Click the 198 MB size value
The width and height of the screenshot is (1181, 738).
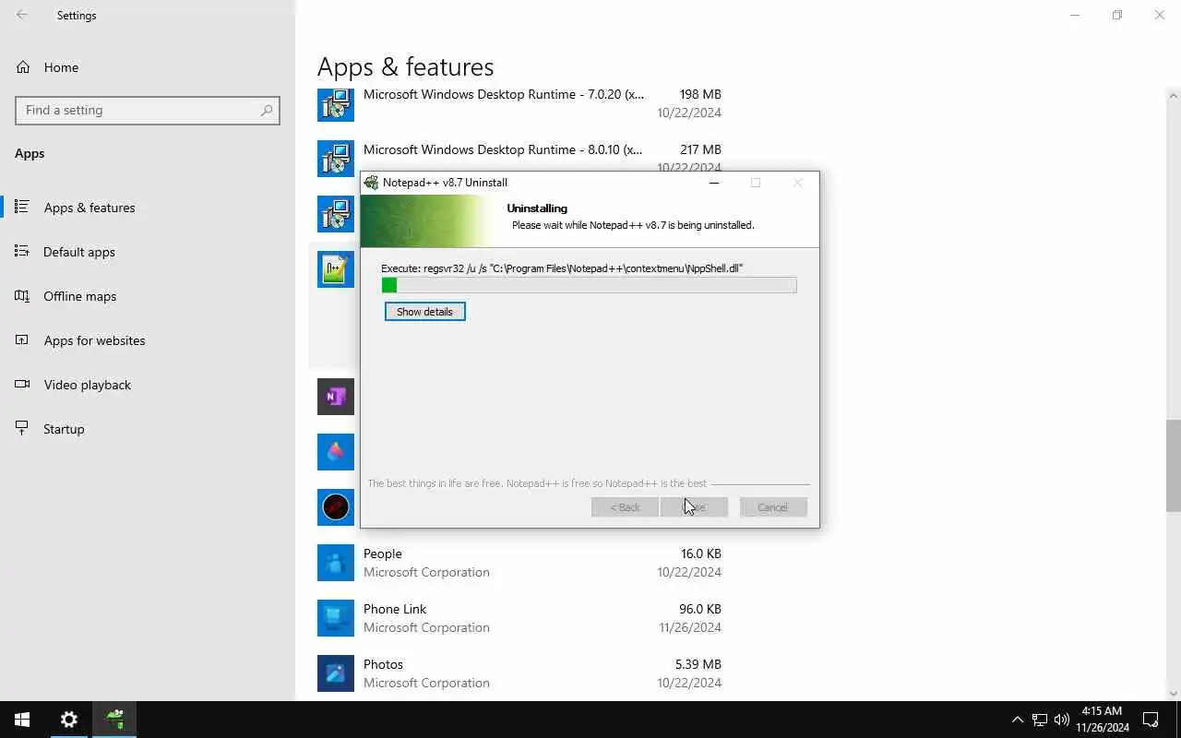click(700, 94)
